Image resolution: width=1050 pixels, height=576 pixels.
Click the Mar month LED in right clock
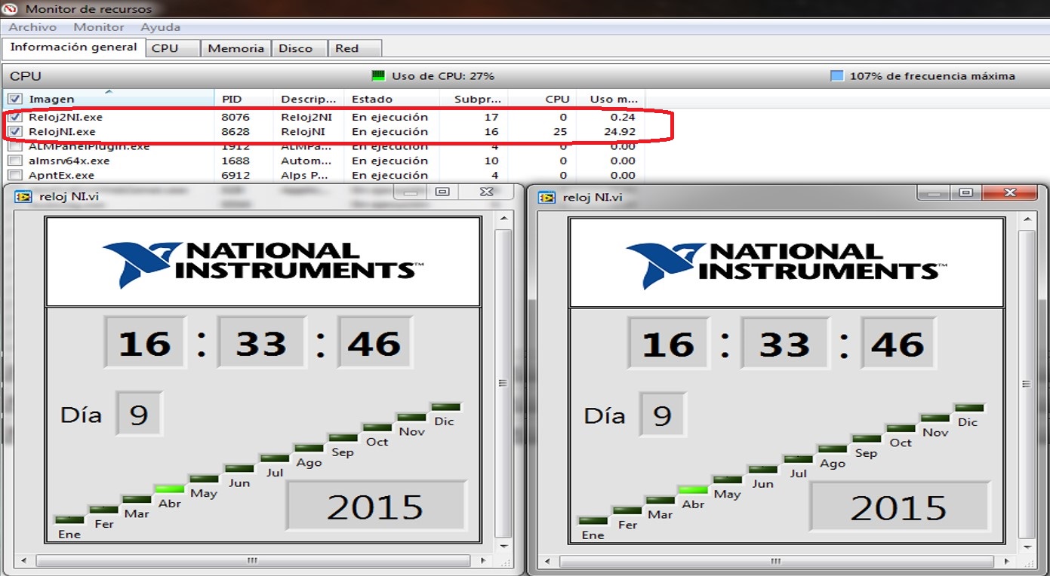pos(660,500)
